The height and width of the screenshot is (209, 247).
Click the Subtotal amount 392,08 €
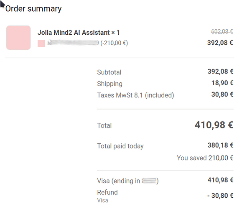[220, 71]
